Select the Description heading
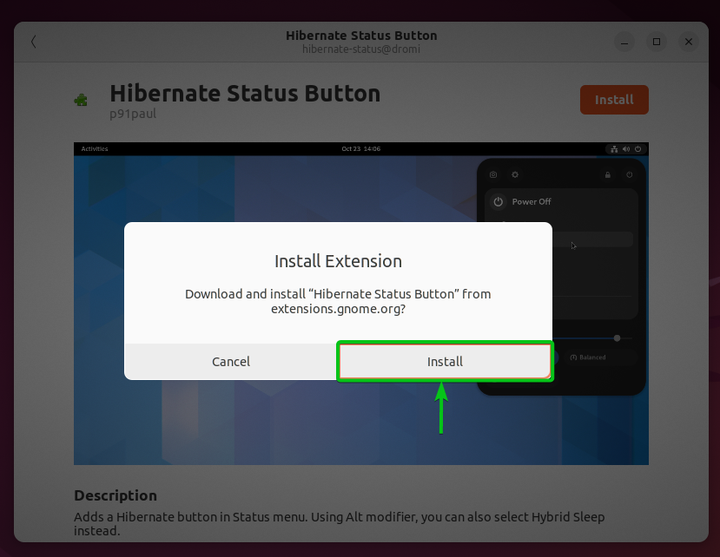The width and height of the screenshot is (720, 557). pyautogui.click(x=116, y=495)
